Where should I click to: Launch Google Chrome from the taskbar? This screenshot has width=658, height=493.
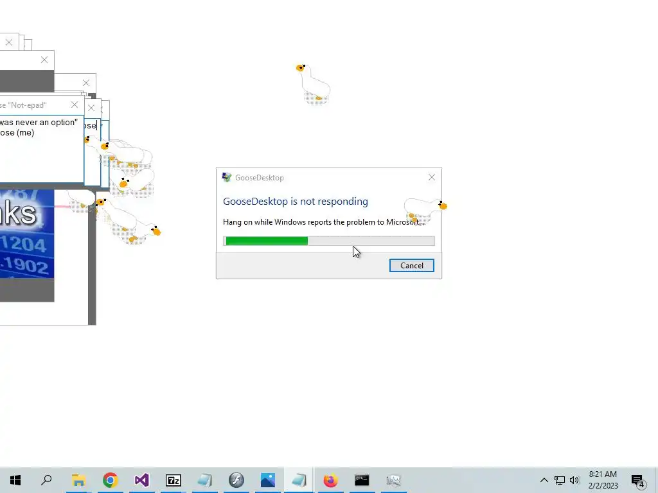[x=110, y=480]
